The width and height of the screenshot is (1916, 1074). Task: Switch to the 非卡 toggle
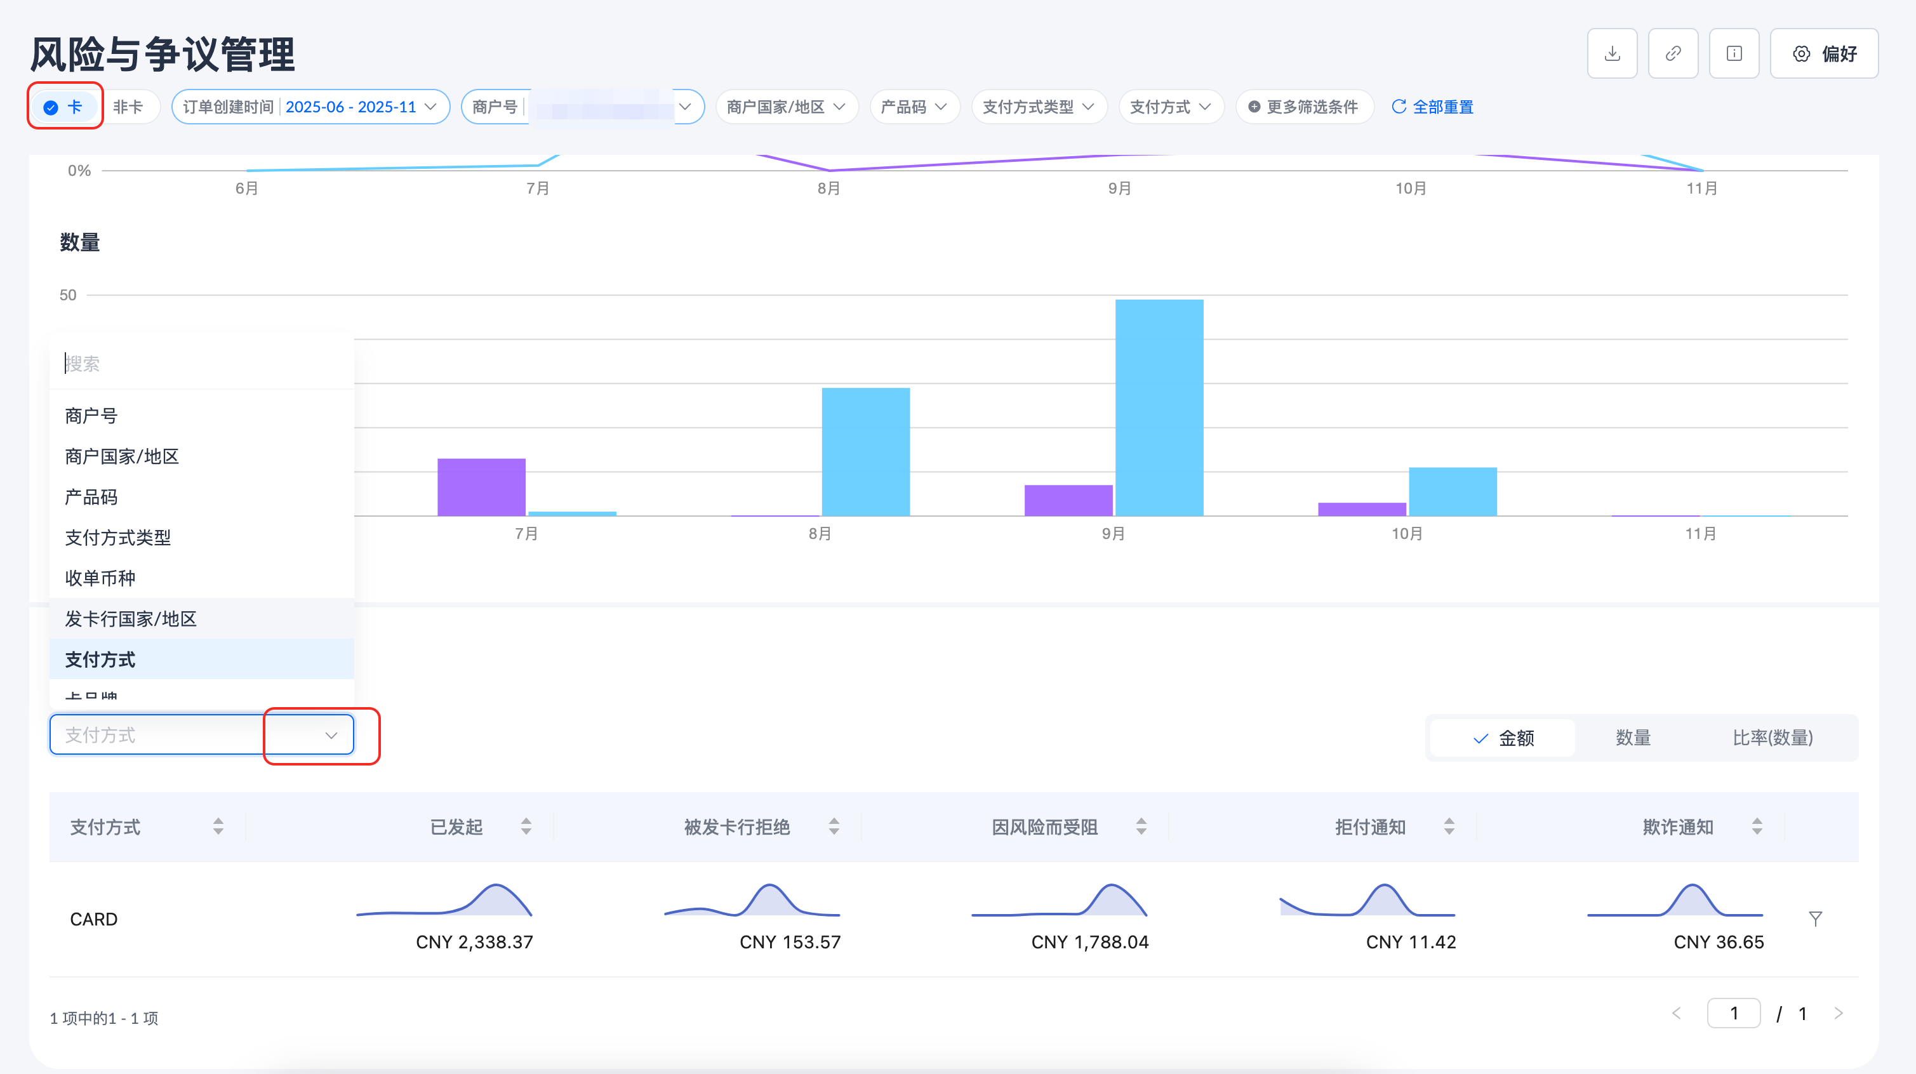(128, 107)
